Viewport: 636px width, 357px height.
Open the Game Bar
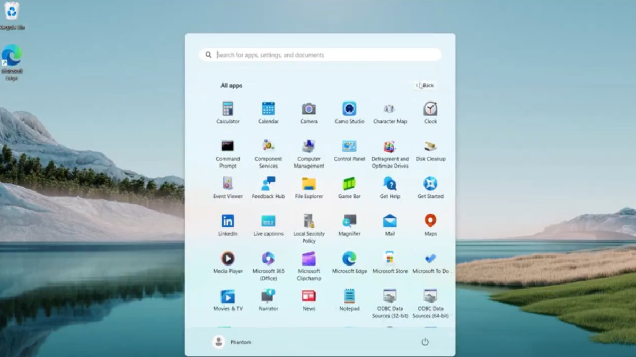349,188
